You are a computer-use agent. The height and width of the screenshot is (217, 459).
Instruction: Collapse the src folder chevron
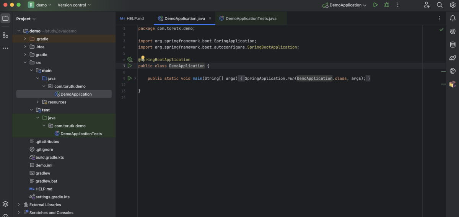click(x=25, y=63)
